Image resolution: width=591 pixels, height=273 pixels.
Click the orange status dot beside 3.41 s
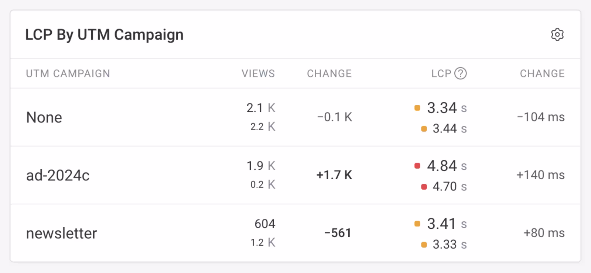pyautogui.click(x=417, y=224)
